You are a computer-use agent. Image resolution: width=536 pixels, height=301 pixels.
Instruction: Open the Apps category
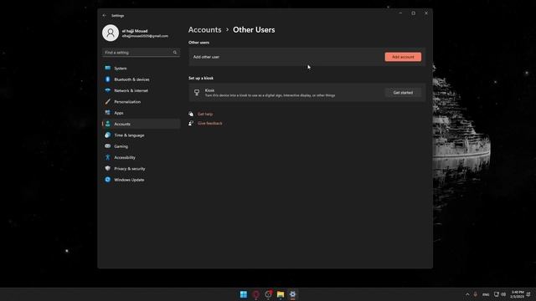pos(142,113)
